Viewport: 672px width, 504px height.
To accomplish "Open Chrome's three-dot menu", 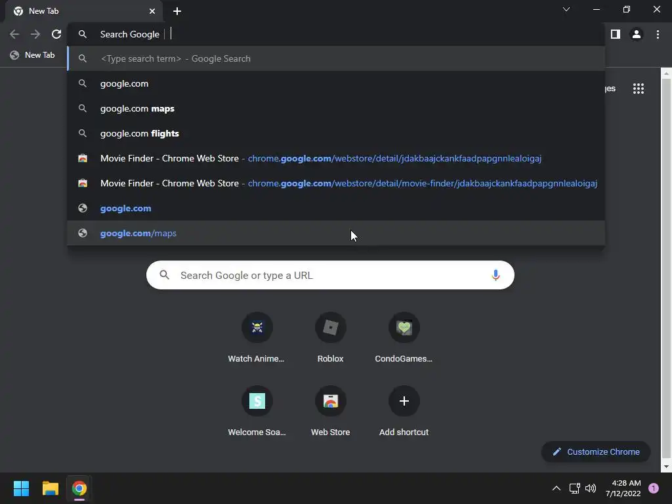I will click(658, 34).
